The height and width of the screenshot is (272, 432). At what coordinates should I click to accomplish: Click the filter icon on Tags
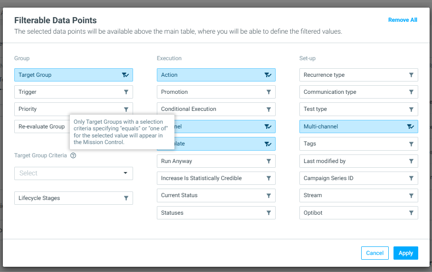pyautogui.click(x=411, y=144)
